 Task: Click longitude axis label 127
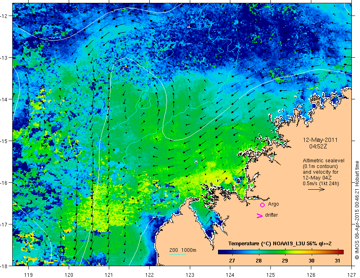351,275
